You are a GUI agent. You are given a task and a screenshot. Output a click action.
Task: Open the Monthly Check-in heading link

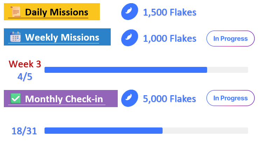pyautogui.click(x=64, y=99)
